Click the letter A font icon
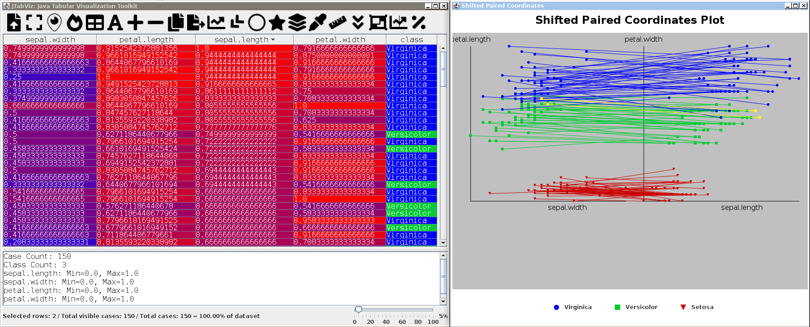Image resolution: width=810 pixels, height=327 pixels. coord(115,22)
